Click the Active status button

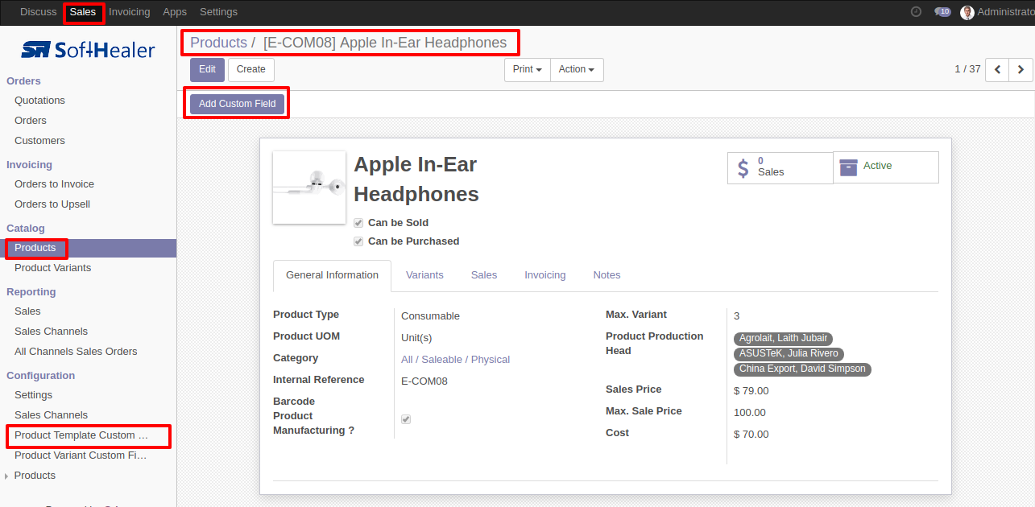(x=886, y=167)
